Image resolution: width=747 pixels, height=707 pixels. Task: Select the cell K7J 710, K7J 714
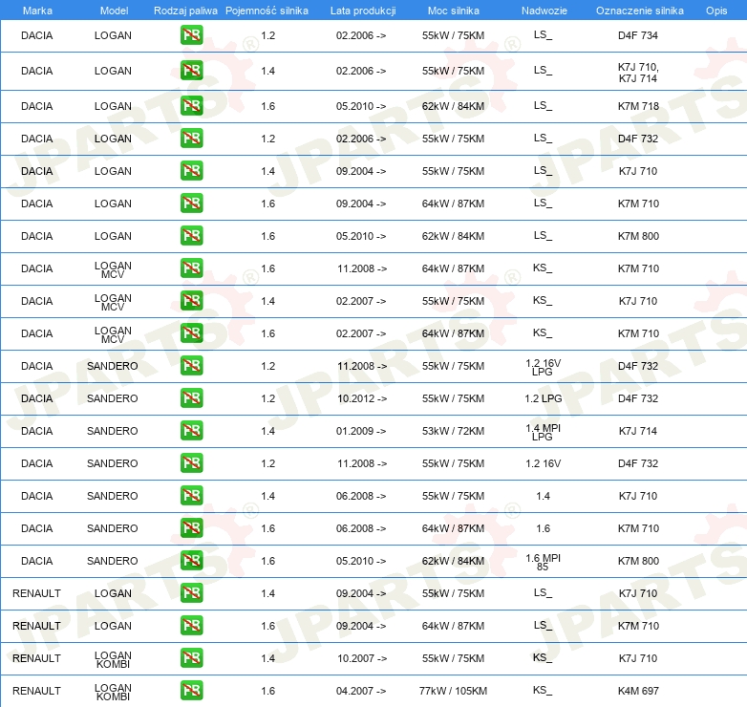(x=638, y=73)
